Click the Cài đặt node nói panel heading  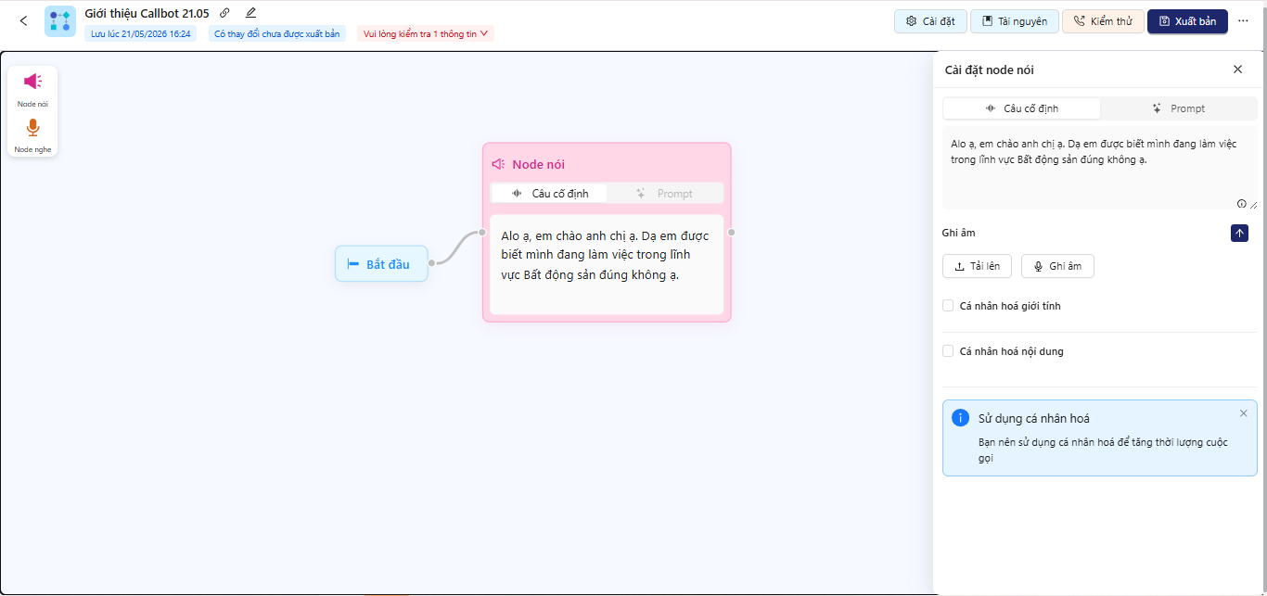pyautogui.click(x=989, y=70)
